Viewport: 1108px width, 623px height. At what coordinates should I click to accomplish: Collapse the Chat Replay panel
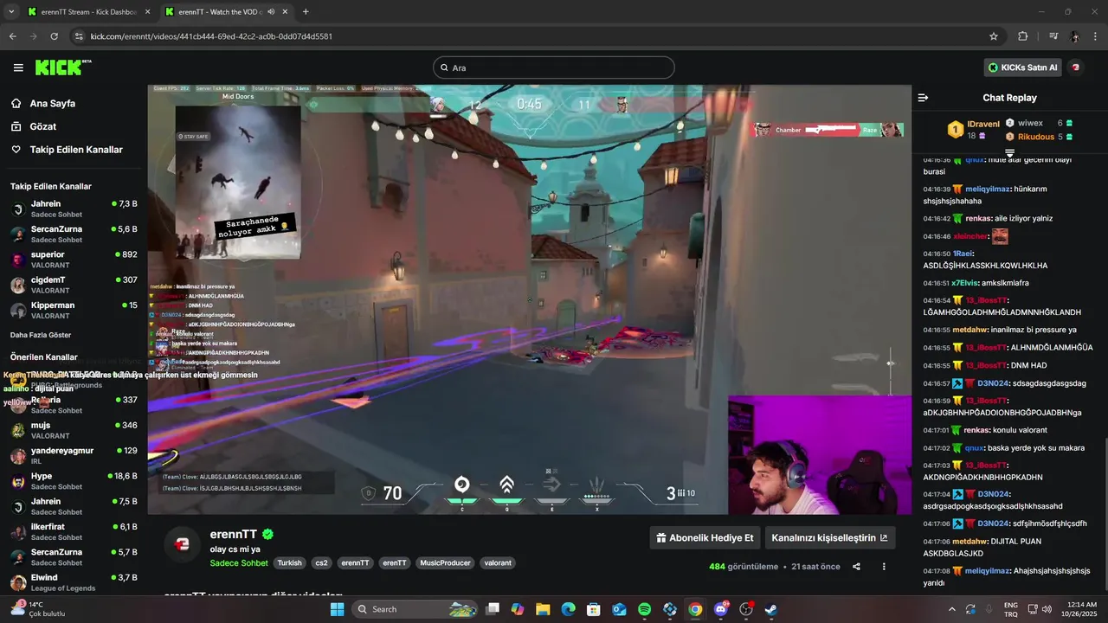pyautogui.click(x=923, y=98)
